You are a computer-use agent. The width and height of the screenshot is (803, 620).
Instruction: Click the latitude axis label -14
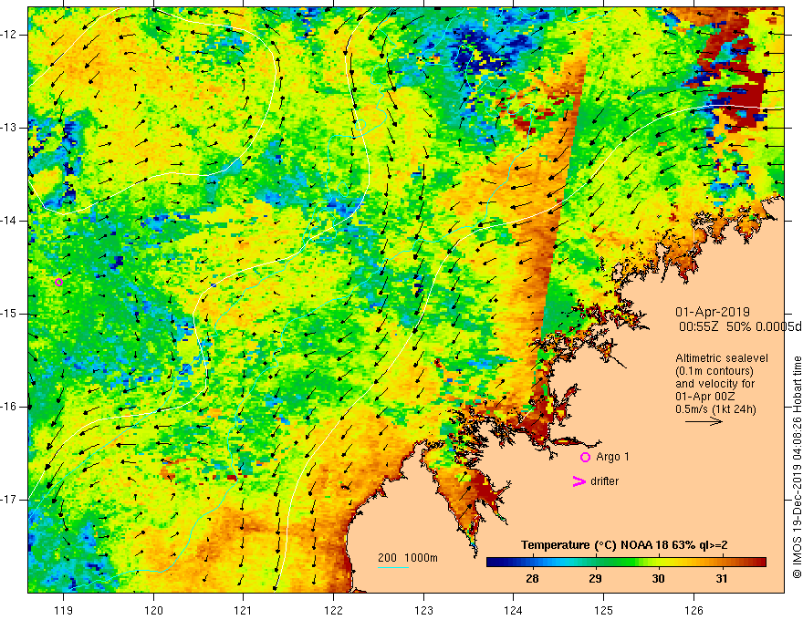10,221
